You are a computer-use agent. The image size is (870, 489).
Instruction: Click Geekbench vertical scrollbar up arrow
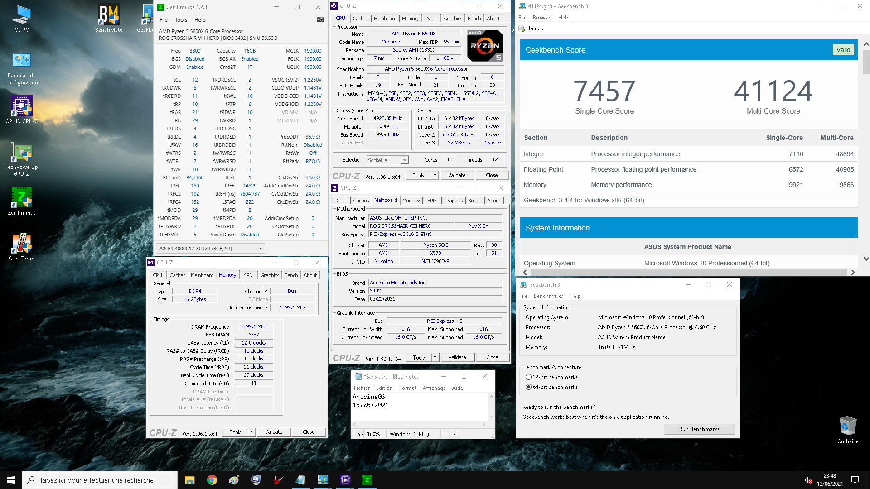point(866,44)
